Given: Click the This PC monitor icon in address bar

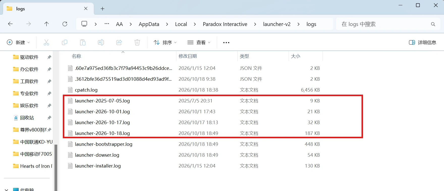Looking at the screenshot, I should (84, 24).
